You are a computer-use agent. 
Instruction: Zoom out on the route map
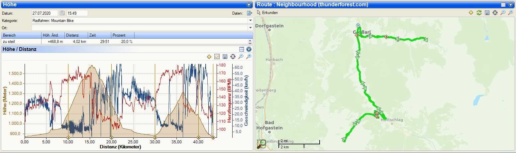point(503,13)
